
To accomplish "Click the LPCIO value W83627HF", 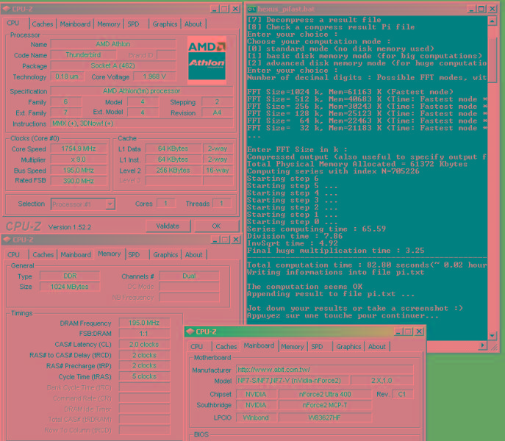I will coord(325,417).
